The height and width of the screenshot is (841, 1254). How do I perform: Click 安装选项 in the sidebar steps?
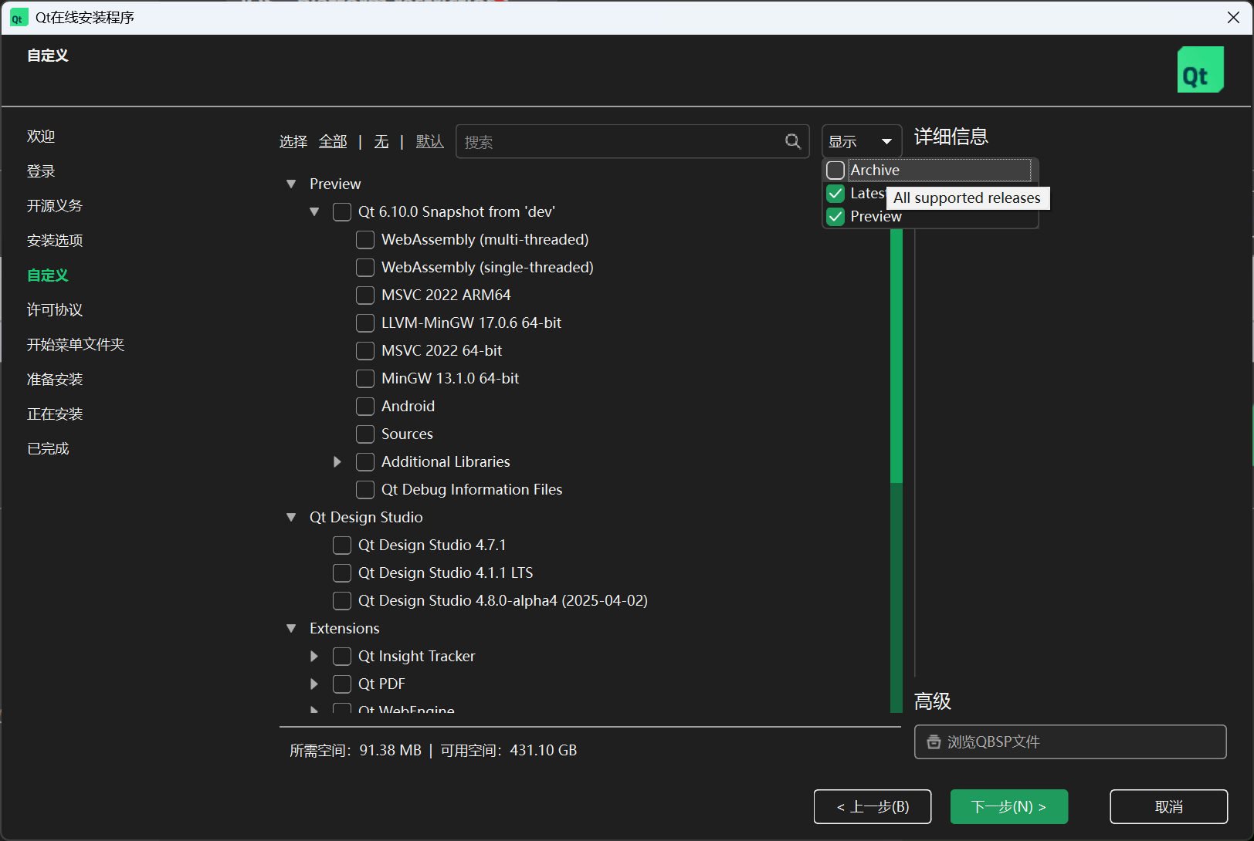coord(55,241)
